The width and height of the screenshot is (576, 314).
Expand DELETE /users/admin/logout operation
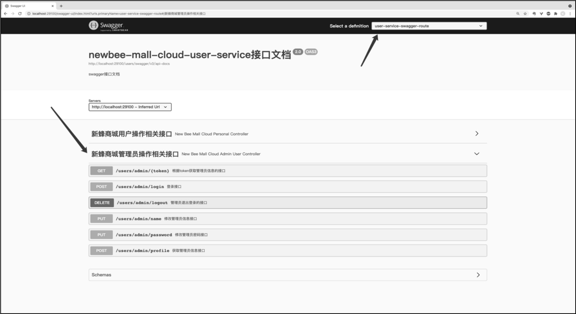pyautogui.click(x=288, y=203)
